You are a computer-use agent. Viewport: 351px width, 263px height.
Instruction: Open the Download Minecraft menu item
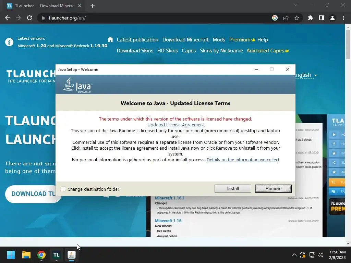click(x=185, y=40)
